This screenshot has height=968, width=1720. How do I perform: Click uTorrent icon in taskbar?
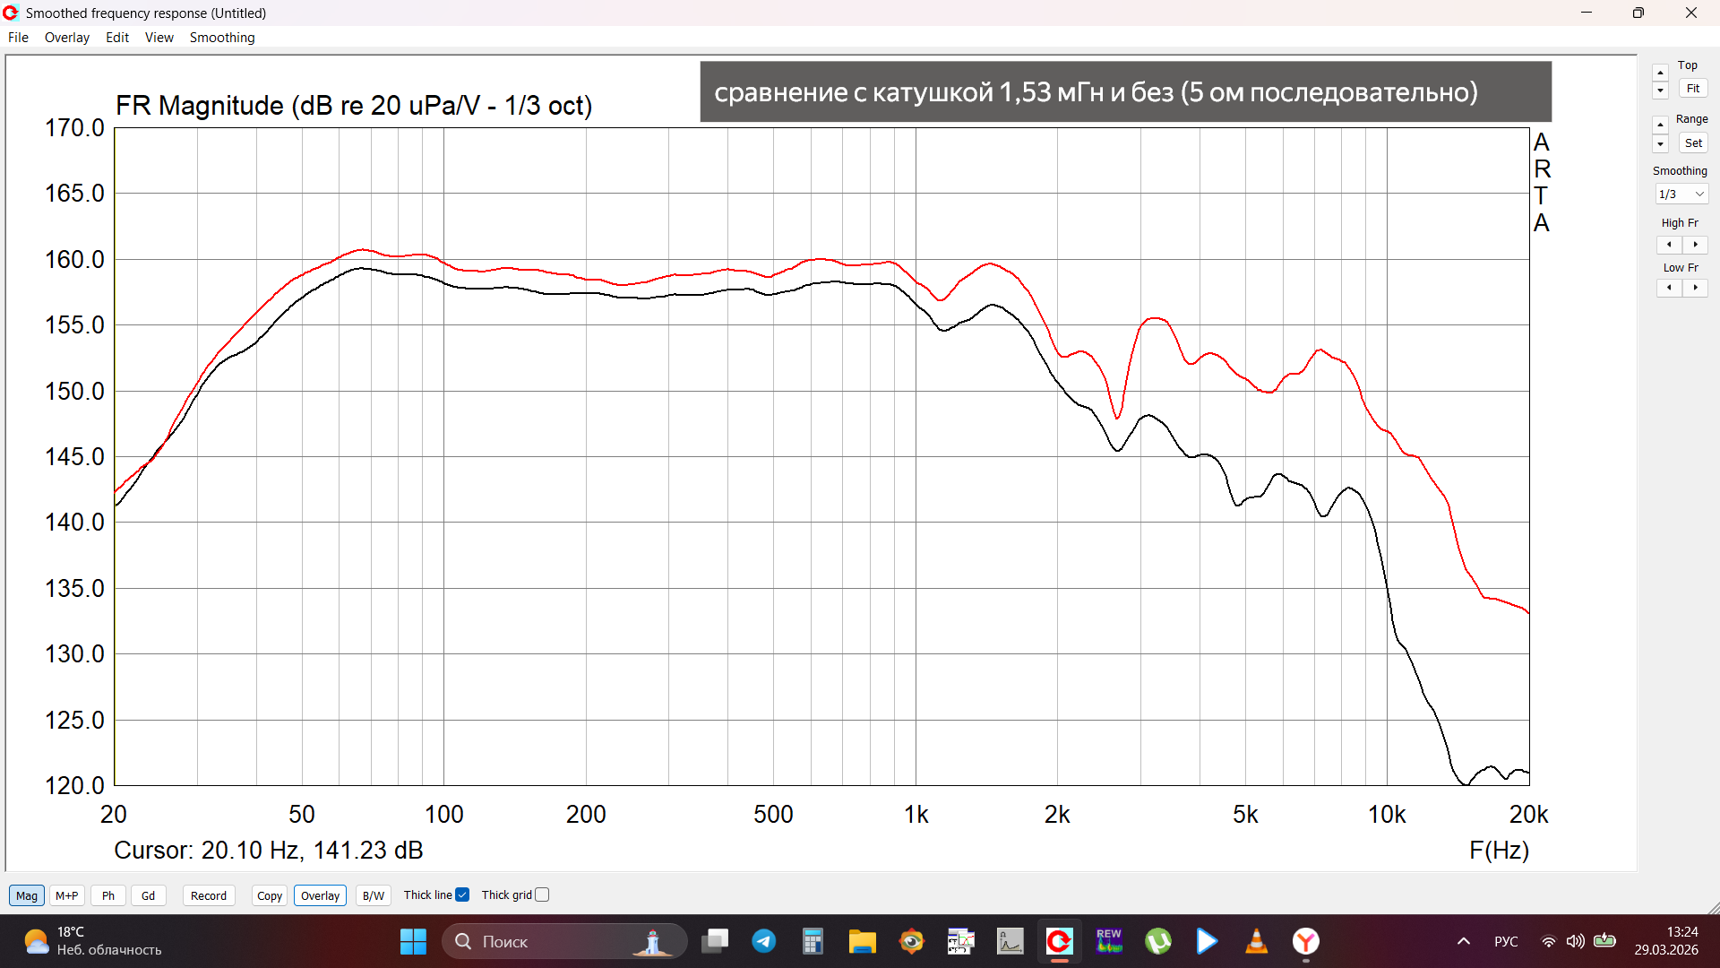[1157, 941]
